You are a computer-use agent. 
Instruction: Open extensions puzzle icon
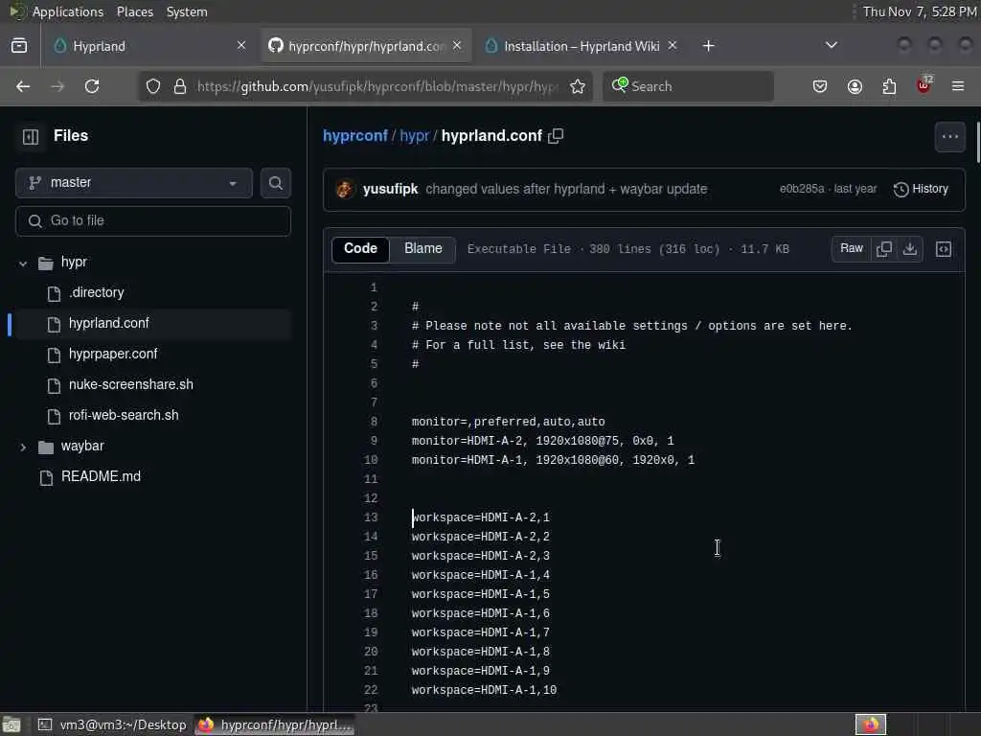click(889, 86)
